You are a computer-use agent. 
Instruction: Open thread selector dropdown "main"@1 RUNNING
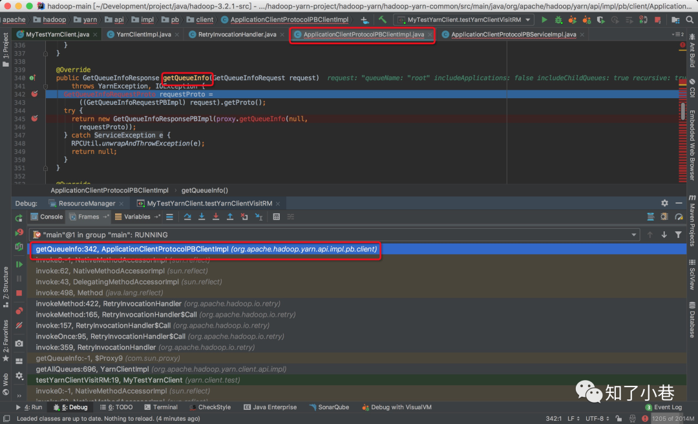[334, 235]
